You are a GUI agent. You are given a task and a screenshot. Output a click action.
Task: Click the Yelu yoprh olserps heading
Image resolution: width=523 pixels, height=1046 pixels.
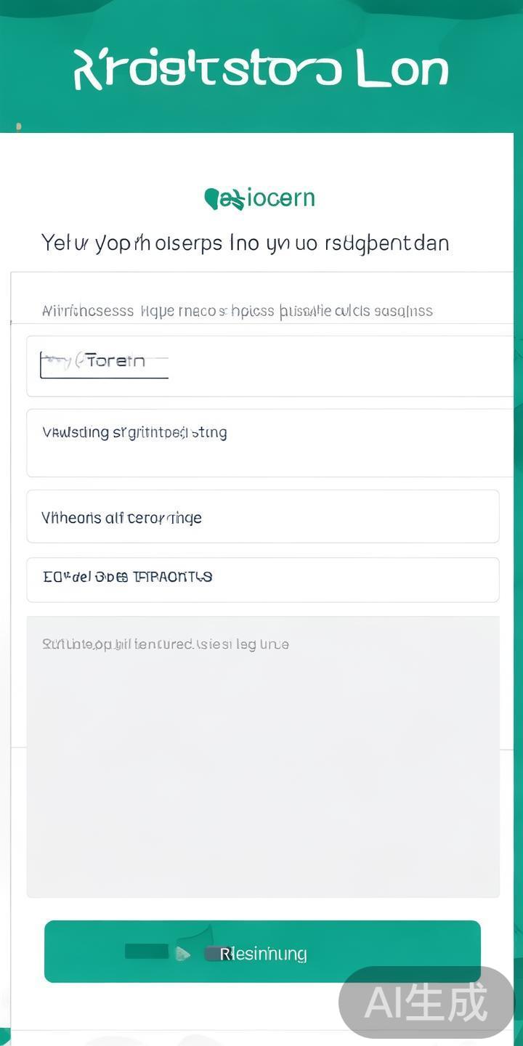point(245,243)
